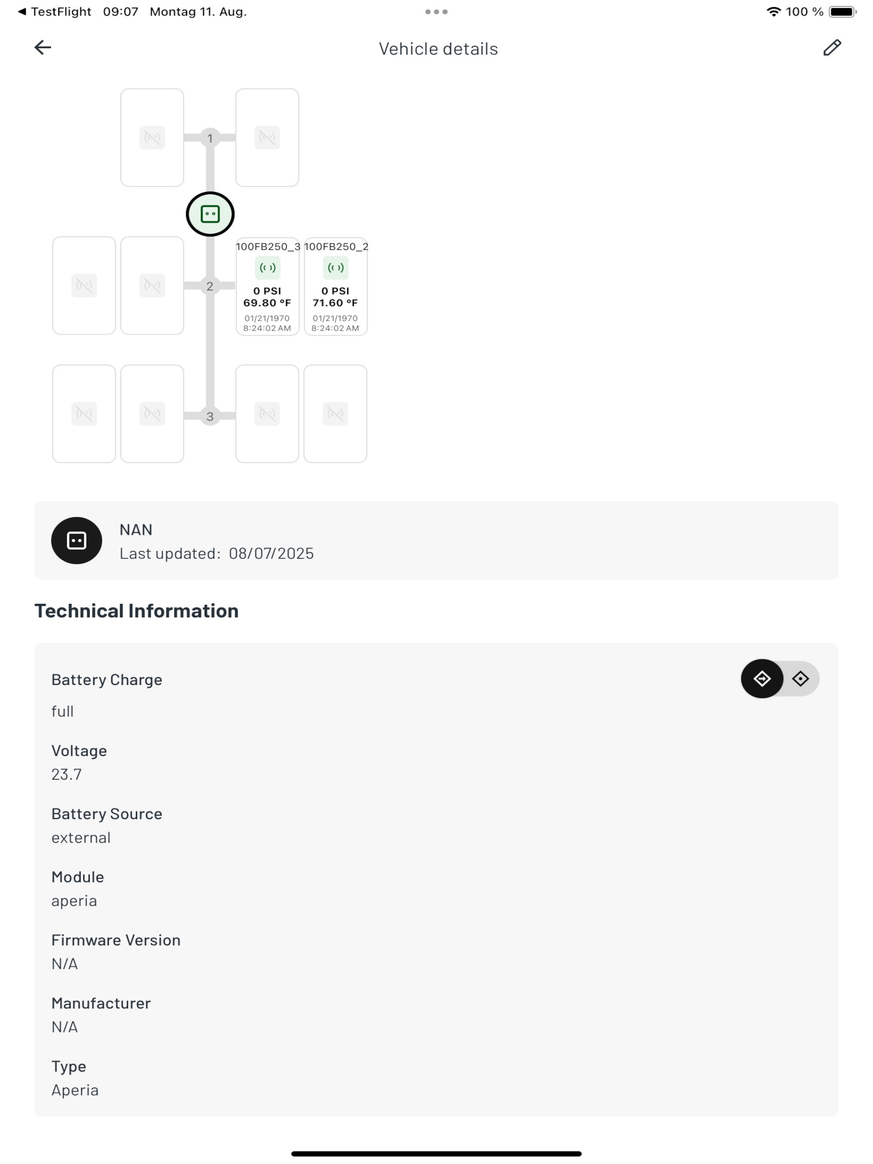This screenshot has width=873, height=1164.
Task: Select axle 2 outer left empty tire
Action: [x=84, y=286]
